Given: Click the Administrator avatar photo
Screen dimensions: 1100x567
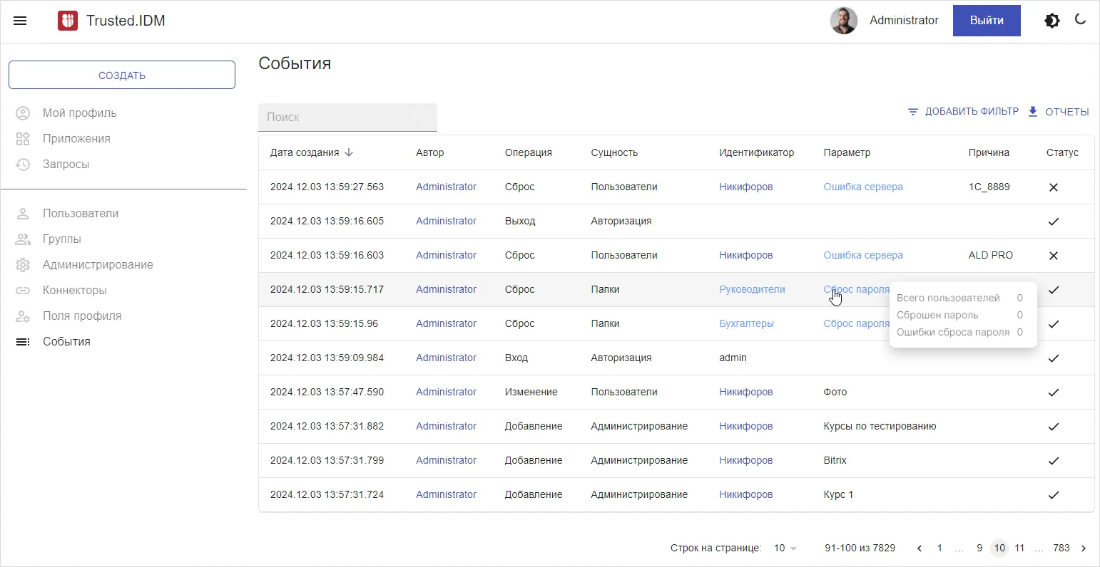Looking at the screenshot, I should [843, 21].
